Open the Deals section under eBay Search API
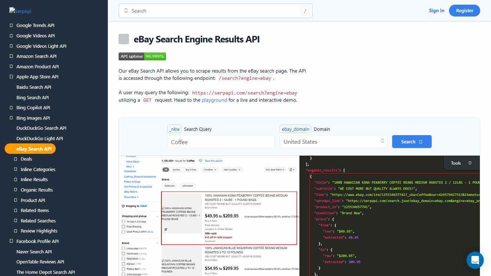 click(26, 159)
